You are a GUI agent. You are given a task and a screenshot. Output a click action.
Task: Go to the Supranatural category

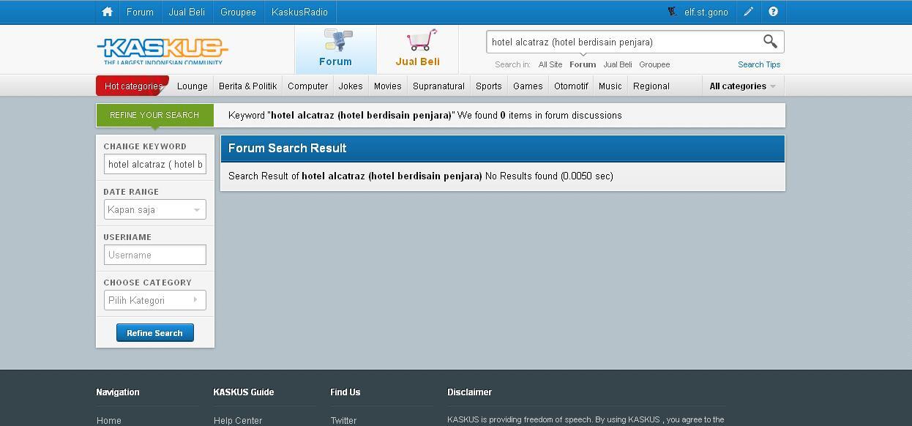tap(438, 86)
